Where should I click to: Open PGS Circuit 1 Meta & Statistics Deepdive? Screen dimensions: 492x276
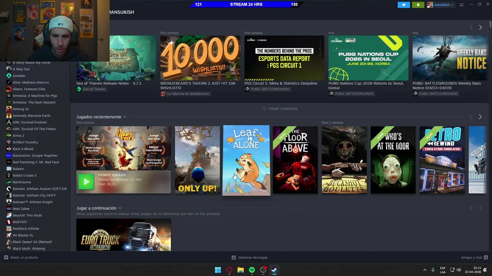click(x=281, y=83)
